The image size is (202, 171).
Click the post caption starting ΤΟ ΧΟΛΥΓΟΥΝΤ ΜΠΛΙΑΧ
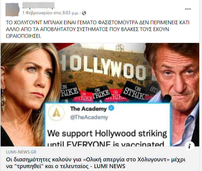(98, 29)
